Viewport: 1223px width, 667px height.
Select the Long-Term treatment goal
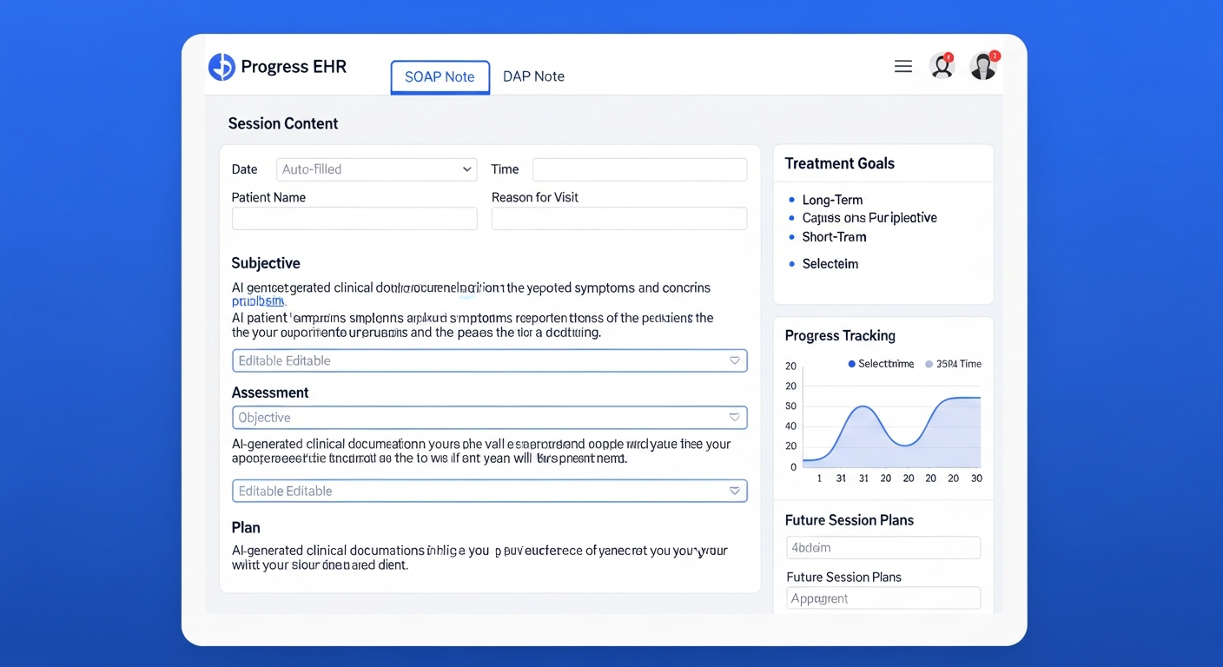(x=832, y=200)
